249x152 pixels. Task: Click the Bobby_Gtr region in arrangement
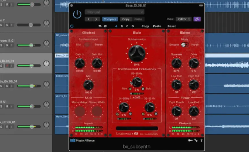(62, 84)
